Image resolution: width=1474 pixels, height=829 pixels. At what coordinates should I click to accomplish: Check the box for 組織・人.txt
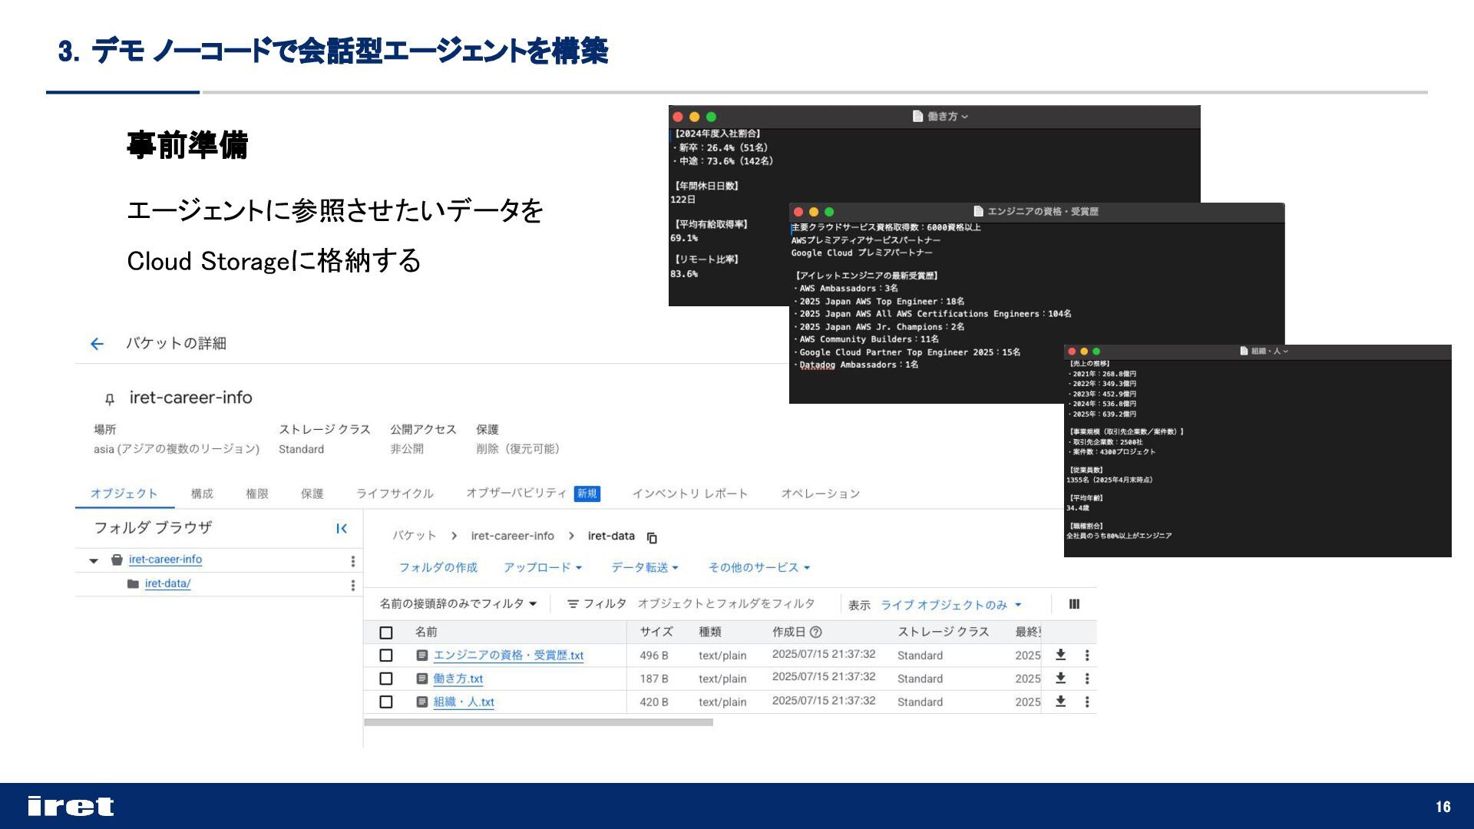point(386,702)
